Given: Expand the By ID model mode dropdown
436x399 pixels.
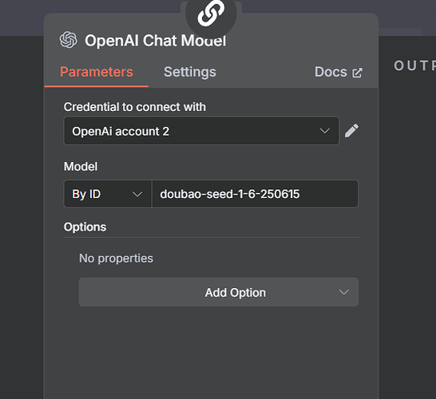Looking at the screenshot, I should tap(108, 194).
